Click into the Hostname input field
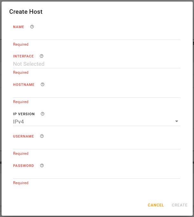The image size is (194, 217). (x=97, y=93)
